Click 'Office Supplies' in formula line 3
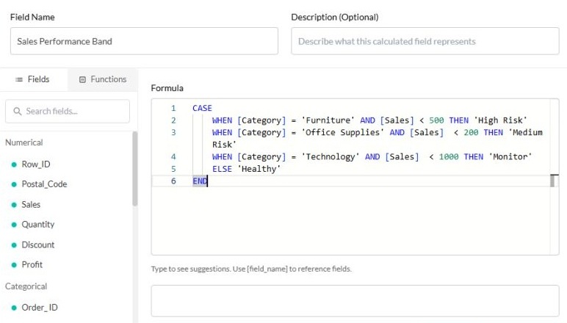Viewport: 567px width, 323px height. [343, 133]
